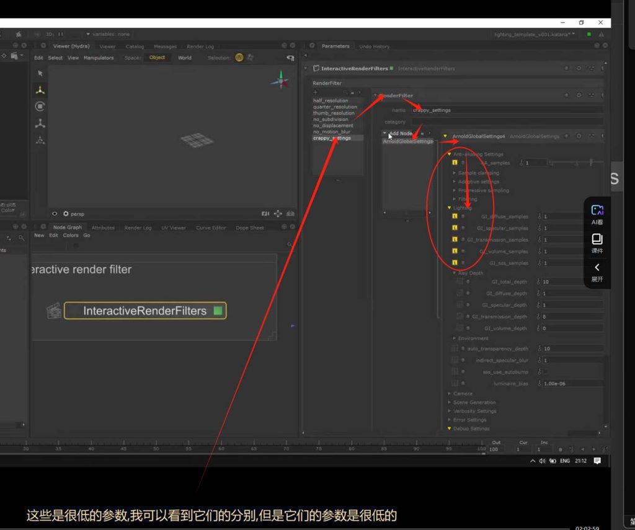Image resolution: width=635 pixels, height=530 pixels.
Task: Click the eye icon beside persp camera
Action: [x=55, y=214]
